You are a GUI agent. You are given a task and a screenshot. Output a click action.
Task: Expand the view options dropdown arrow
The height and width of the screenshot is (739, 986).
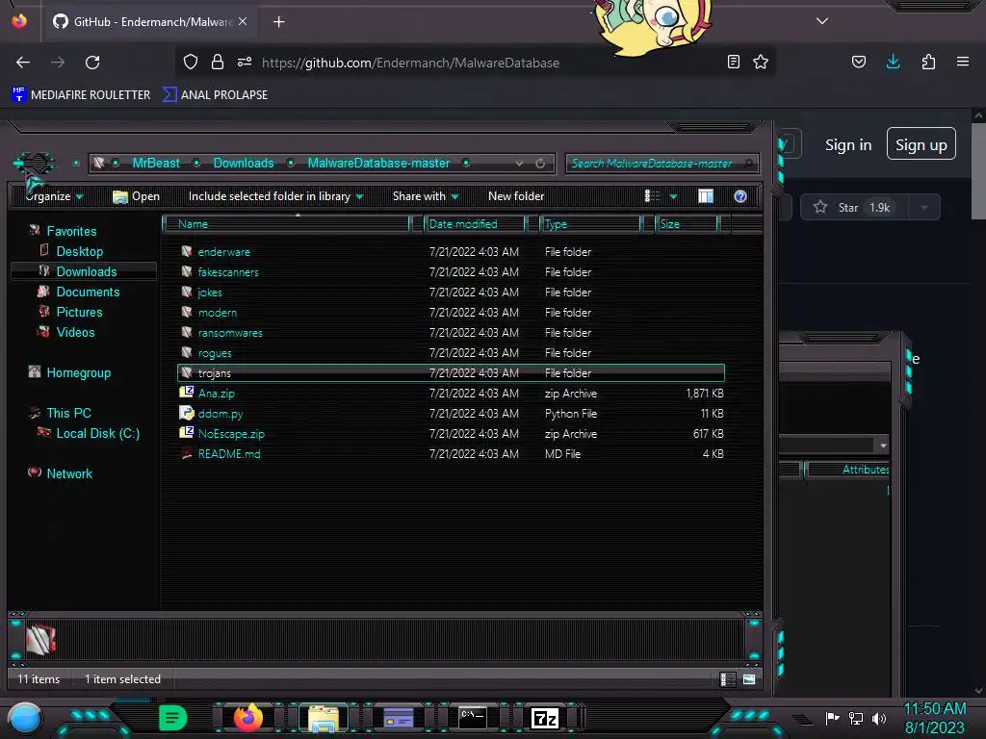[x=673, y=196]
